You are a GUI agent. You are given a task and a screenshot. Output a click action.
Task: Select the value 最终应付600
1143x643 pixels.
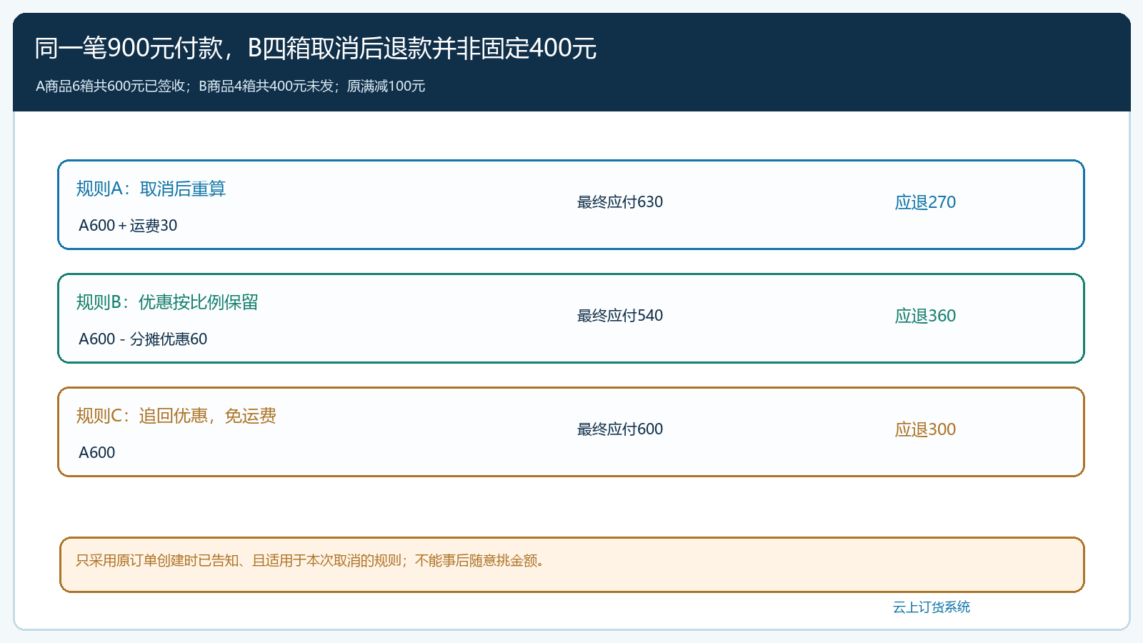(620, 429)
